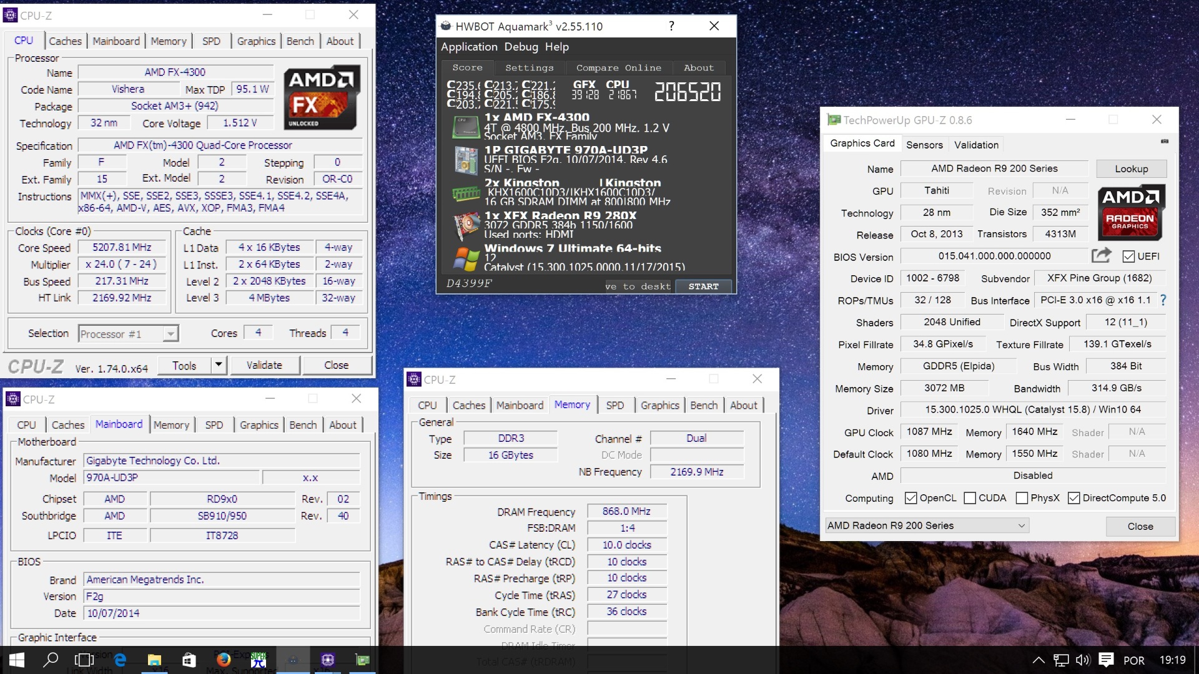Open network status tray icon

1061,660
